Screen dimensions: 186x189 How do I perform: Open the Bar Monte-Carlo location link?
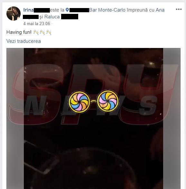(107, 10)
